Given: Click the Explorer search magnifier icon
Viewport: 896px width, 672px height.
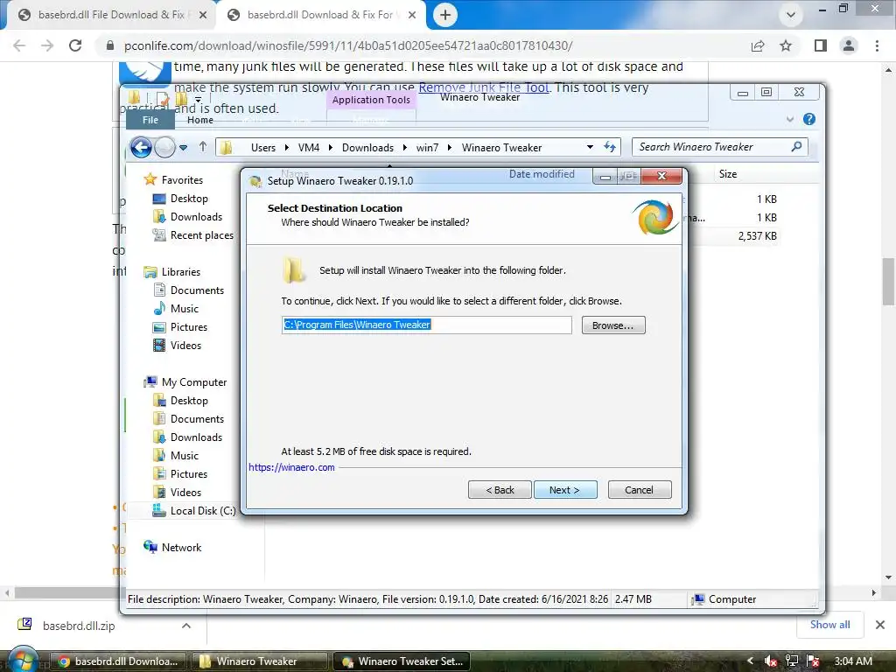Looking at the screenshot, I should click(796, 147).
